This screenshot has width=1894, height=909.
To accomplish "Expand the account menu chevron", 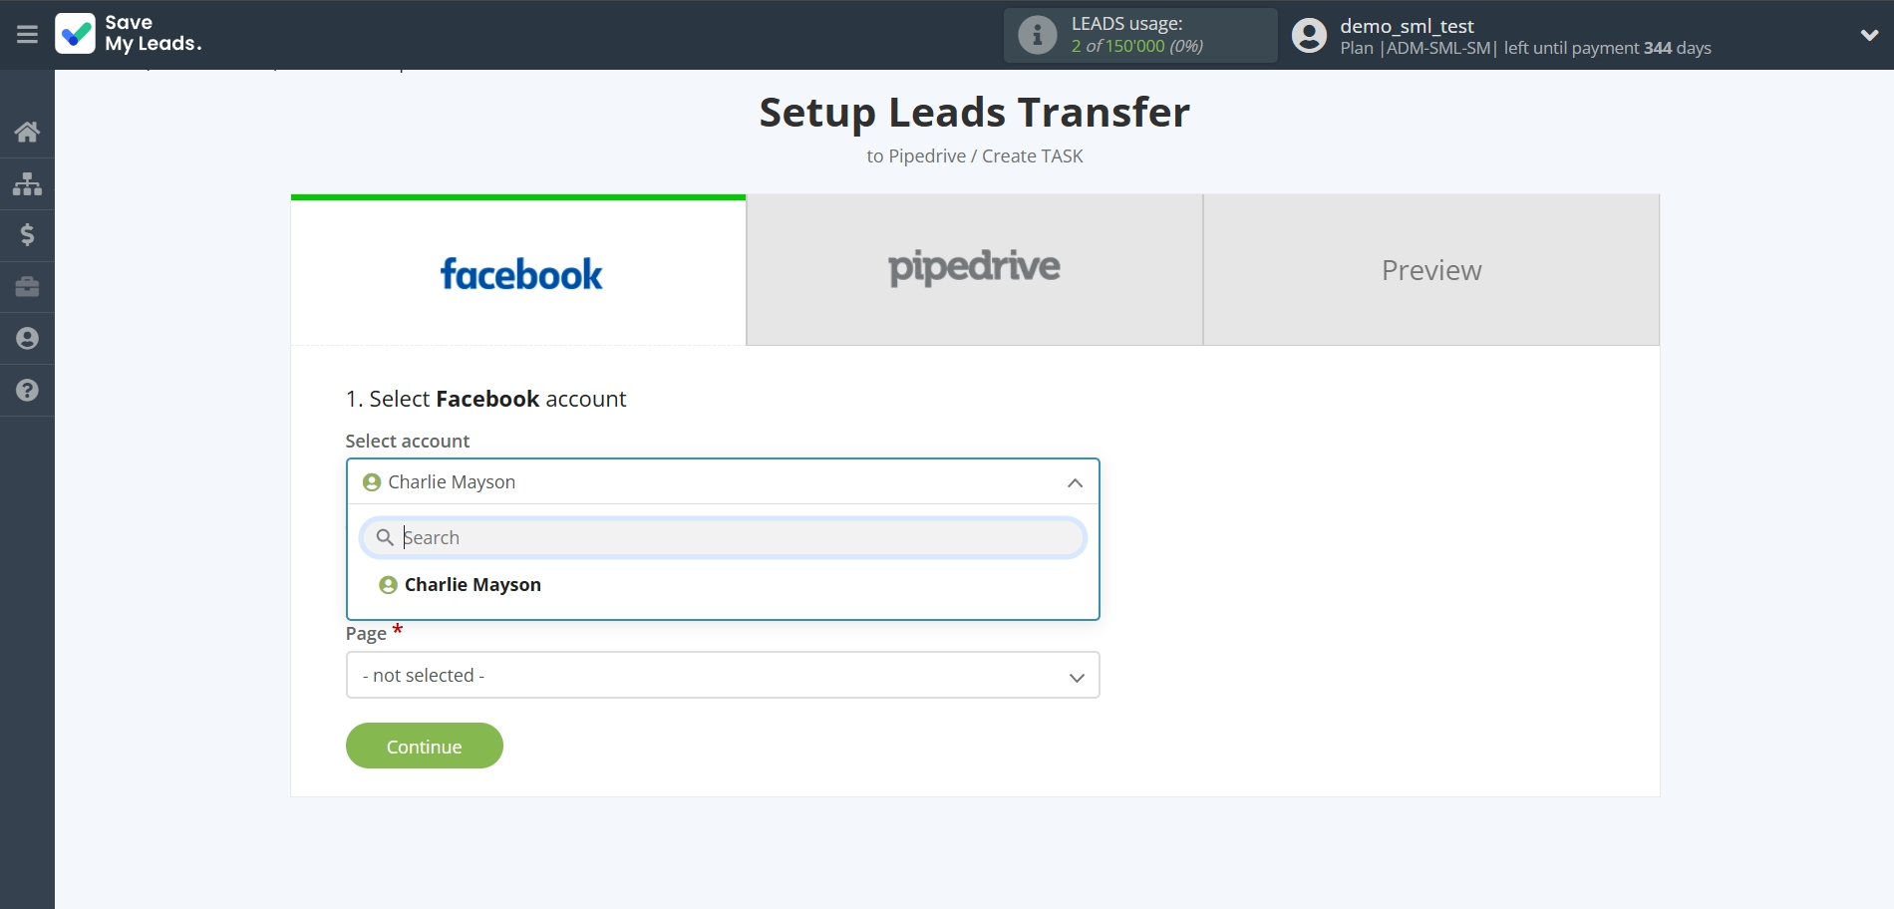I will pos(1869,35).
